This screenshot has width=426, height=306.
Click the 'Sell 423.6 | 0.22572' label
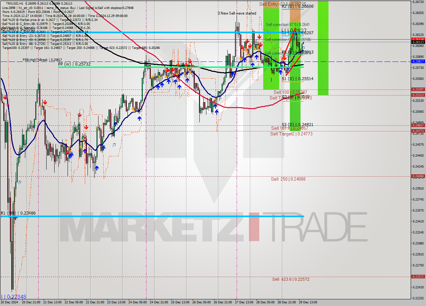point(291,279)
